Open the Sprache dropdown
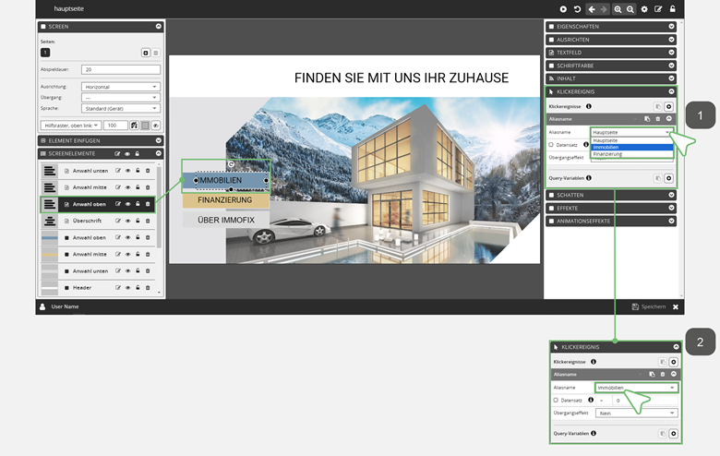This screenshot has height=456, width=720. 120,108
